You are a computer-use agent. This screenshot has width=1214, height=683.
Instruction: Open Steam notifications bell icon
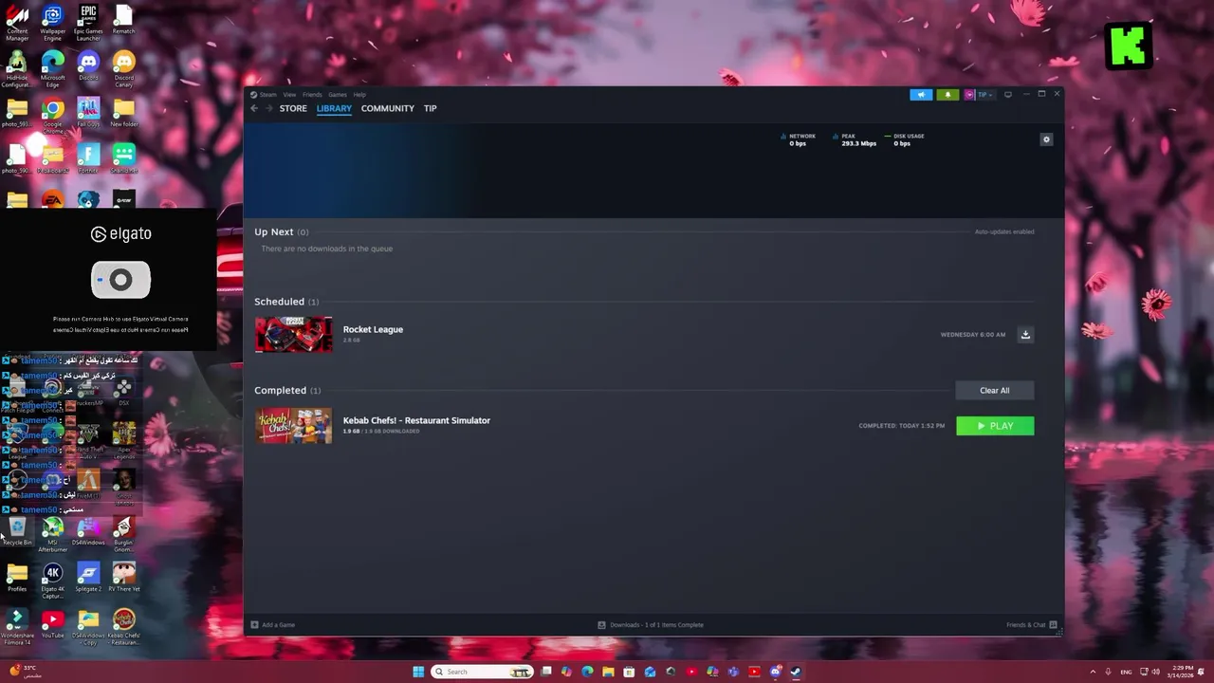[x=947, y=95]
